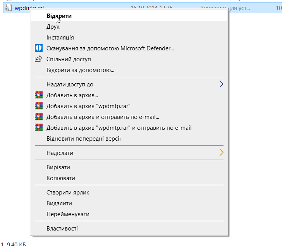Click WinRAR icon next to Добавить в архив...

[39, 95]
